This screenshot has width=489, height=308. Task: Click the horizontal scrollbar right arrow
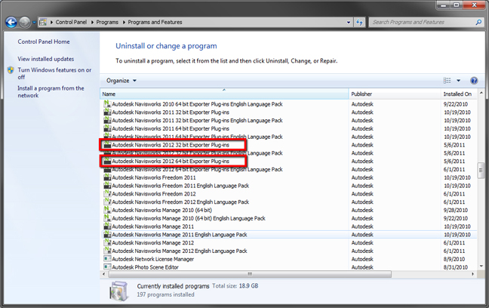click(x=473, y=274)
